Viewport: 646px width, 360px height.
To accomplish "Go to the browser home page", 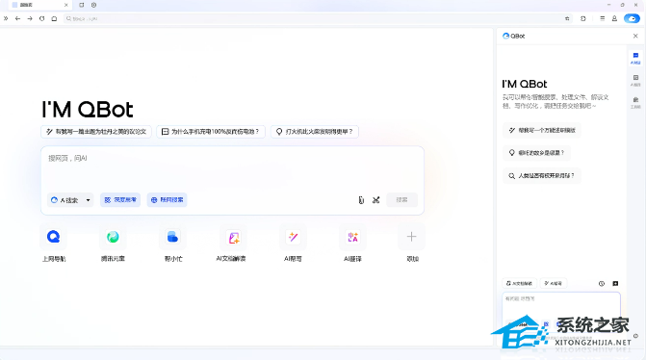I will (54, 18).
